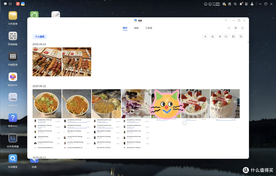Click the photo list vertical scrollbar
The height and width of the screenshot is (176, 276).
click(248, 42)
